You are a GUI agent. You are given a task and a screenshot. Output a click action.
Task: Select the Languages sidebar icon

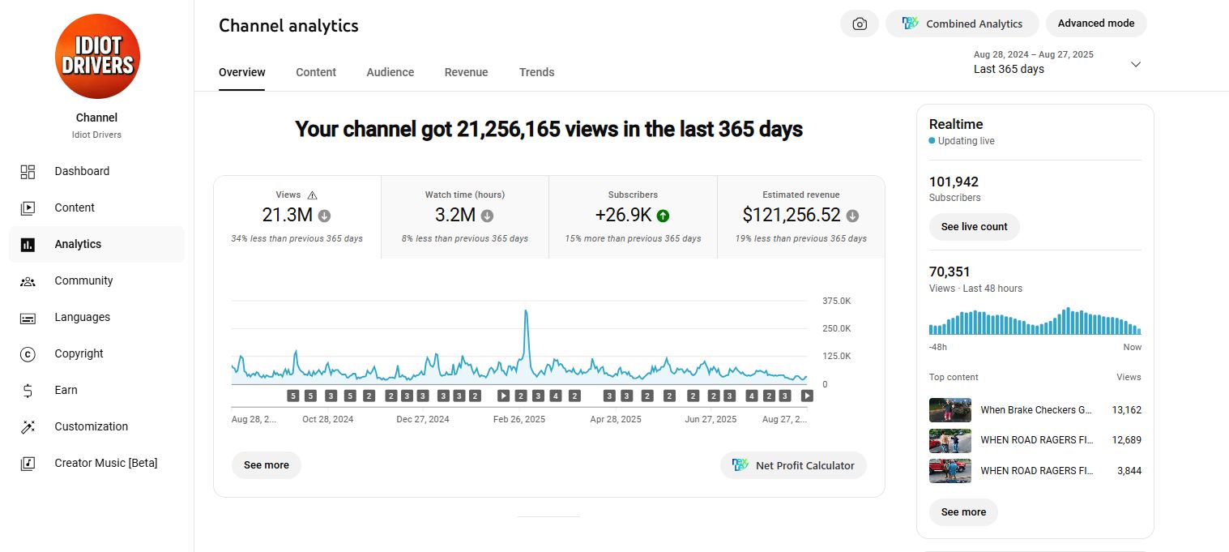[28, 318]
